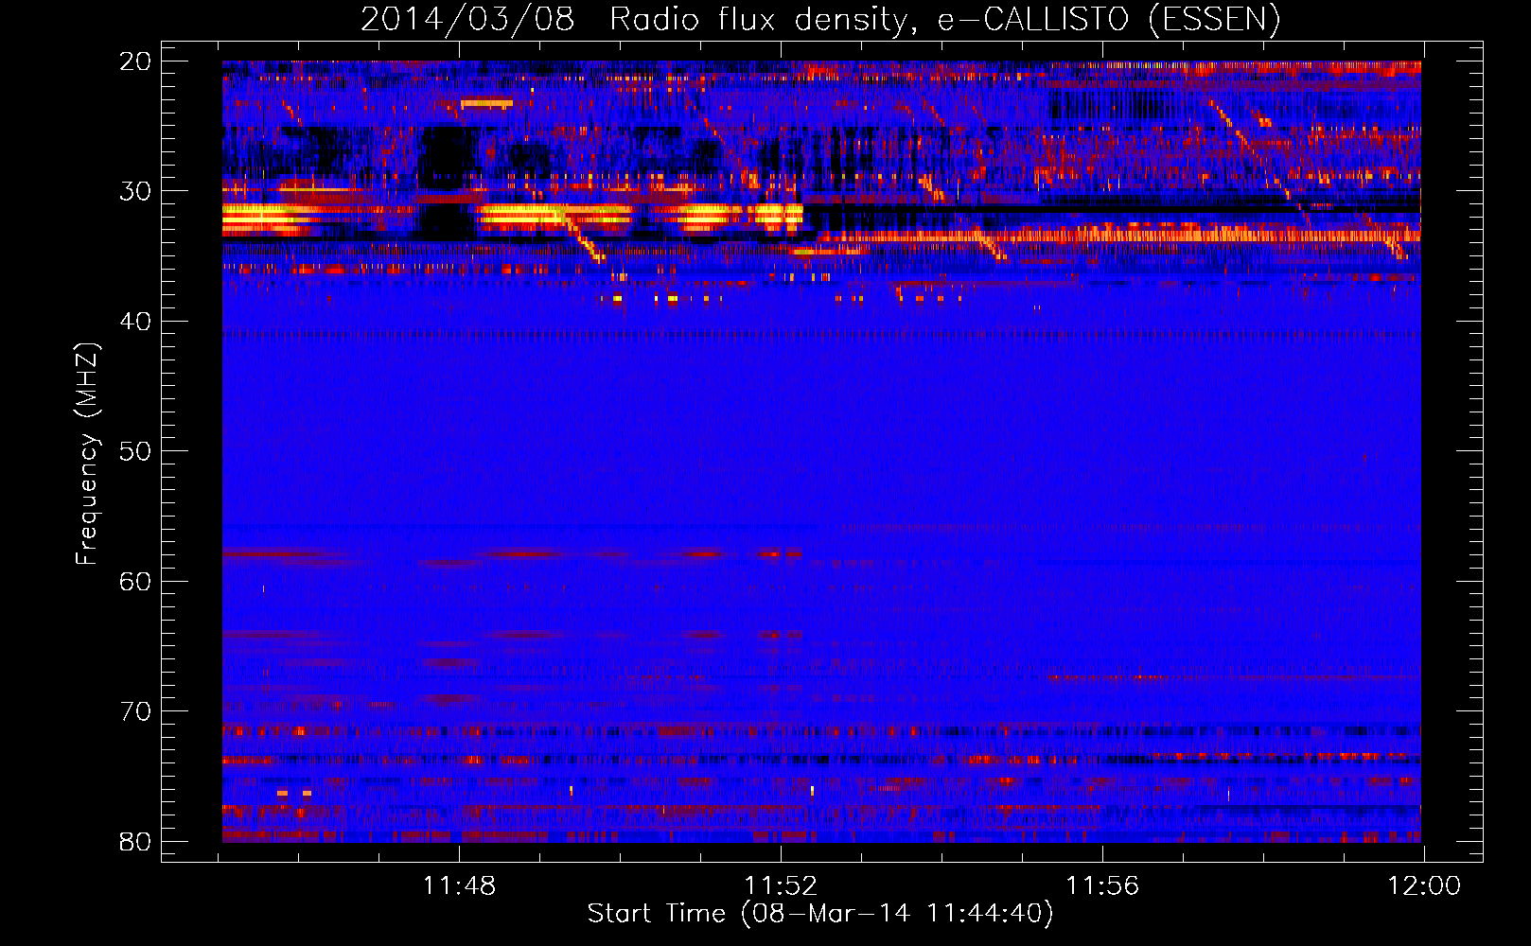1531x946 pixels.
Task: Click the 11:52 time tick label
Action: [781, 886]
